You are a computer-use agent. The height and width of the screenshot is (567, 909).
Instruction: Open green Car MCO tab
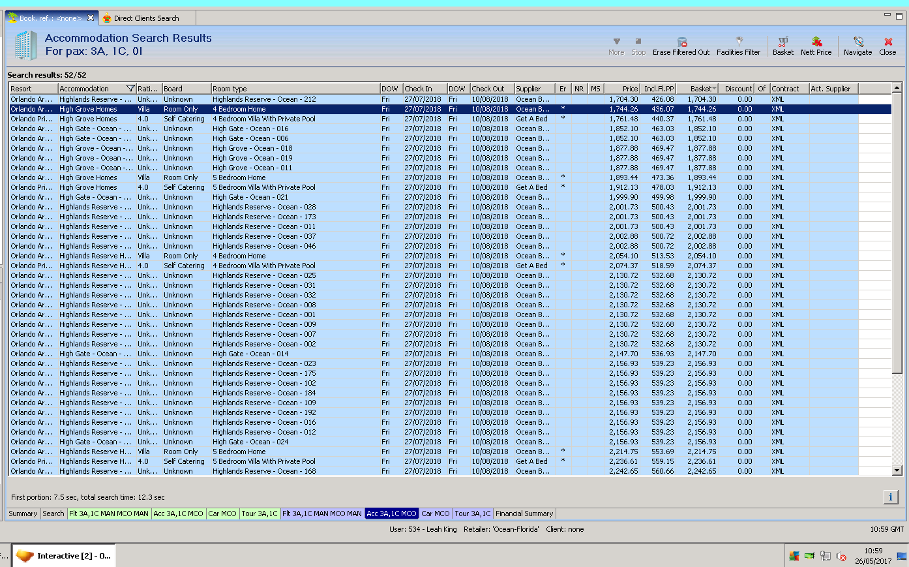click(222, 513)
